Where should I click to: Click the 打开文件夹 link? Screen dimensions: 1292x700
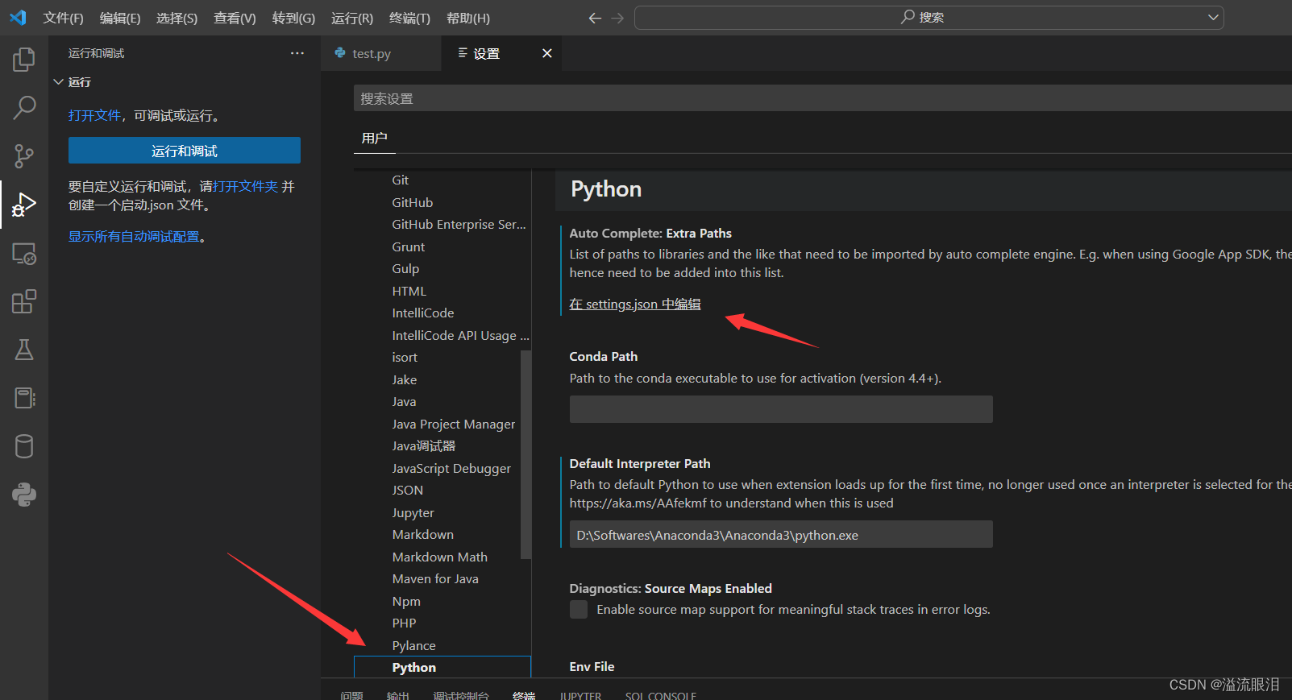(x=245, y=186)
